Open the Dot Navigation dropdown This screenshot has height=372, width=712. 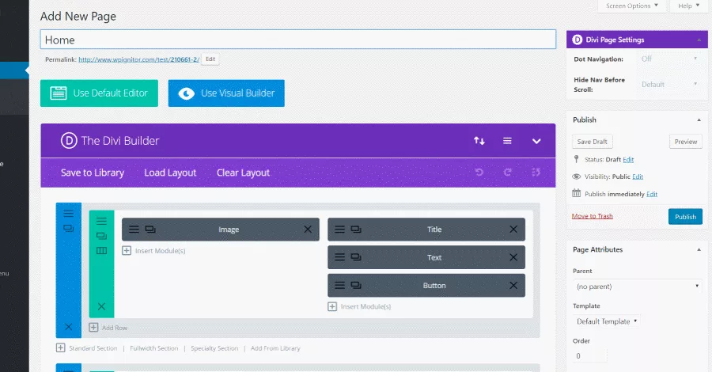[x=669, y=59]
